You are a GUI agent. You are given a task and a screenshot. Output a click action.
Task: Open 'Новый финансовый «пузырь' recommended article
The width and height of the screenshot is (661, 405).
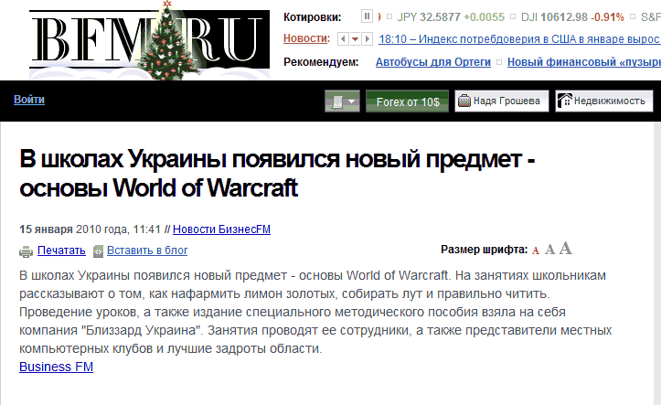[x=584, y=62]
